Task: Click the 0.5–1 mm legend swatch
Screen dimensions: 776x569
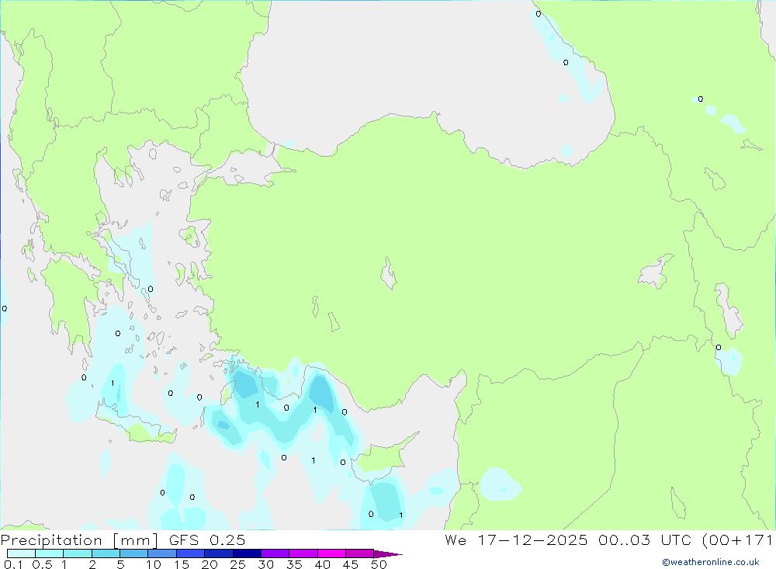Action: (50, 553)
